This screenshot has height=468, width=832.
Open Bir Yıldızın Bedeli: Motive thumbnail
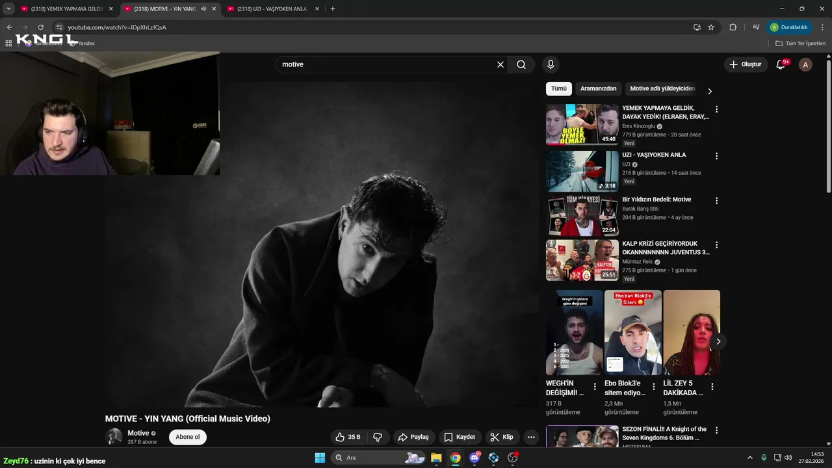(x=582, y=216)
